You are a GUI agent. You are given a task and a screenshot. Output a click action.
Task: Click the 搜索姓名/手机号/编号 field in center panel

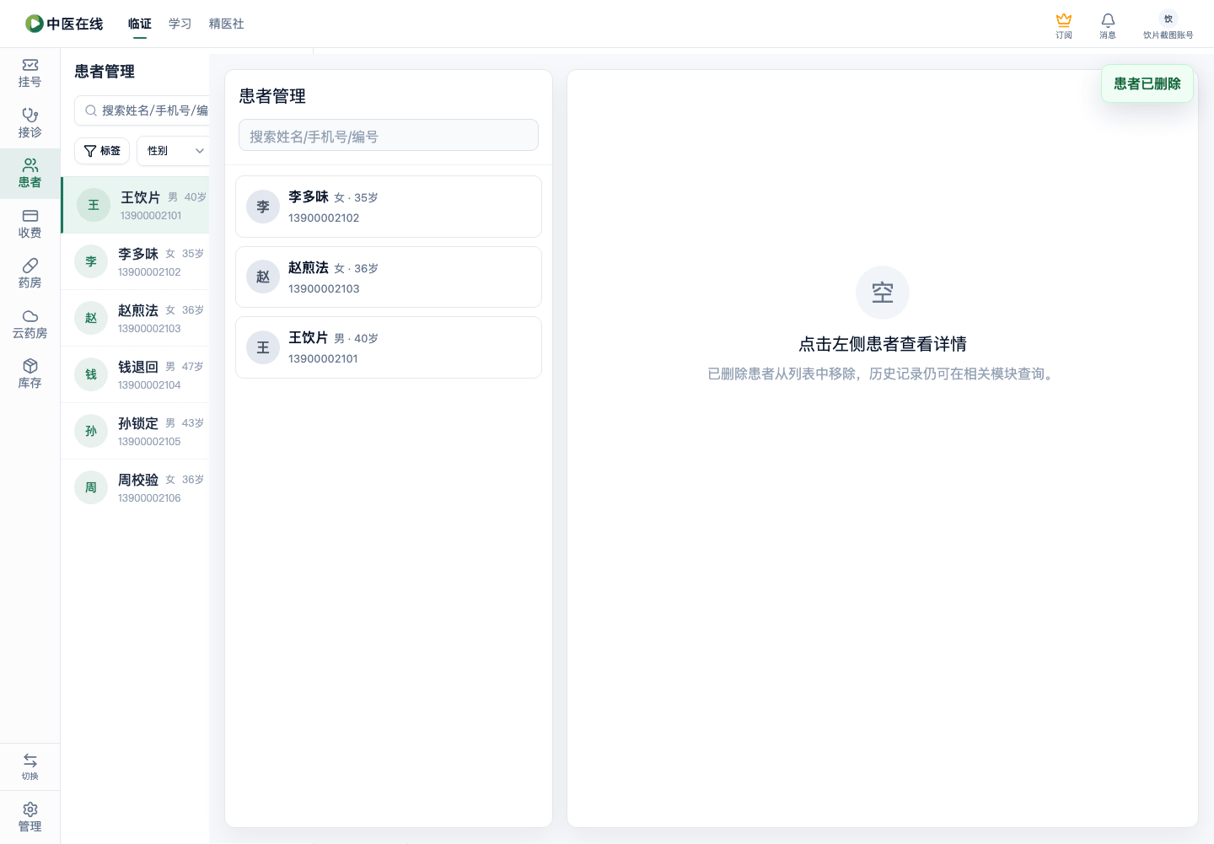click(x=389, y=136)
